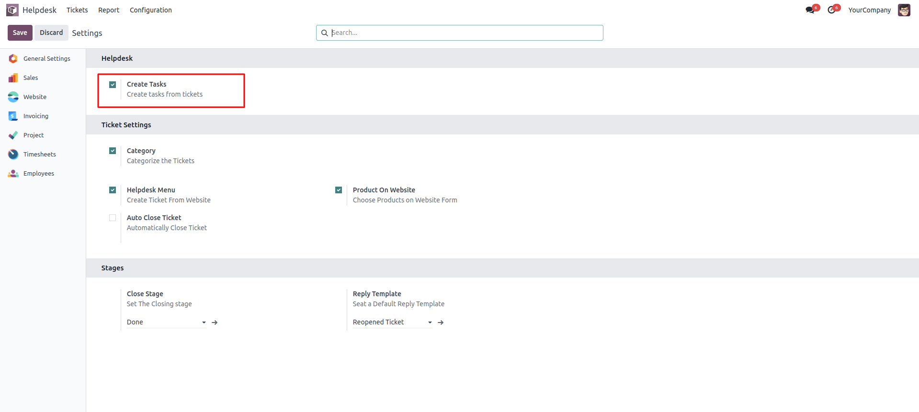Open the activities clock icon
This screenshot has height=412, width=919.
831,10
